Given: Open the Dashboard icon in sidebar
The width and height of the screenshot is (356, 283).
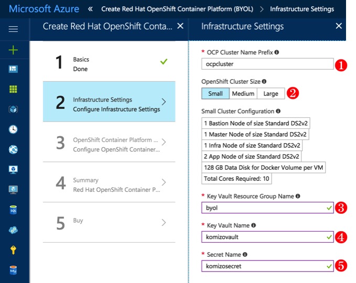Looking at the screenshot, I should tap(13, 69).
